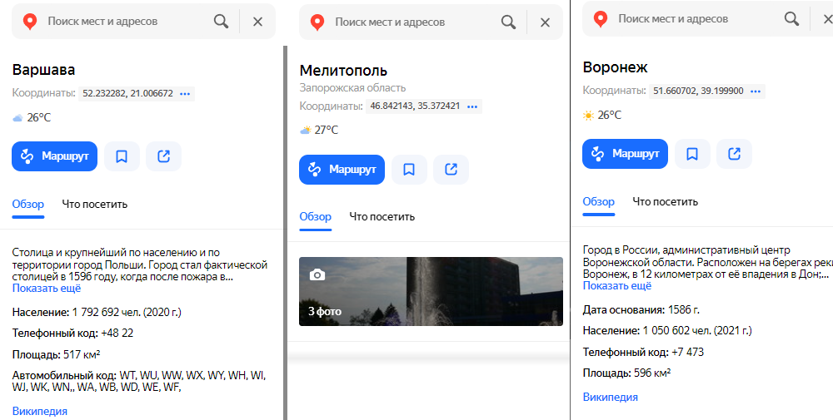This screenshot has width=833, height=420.
Task: Open the Википедия link for Воронеж
Action: 611,398
